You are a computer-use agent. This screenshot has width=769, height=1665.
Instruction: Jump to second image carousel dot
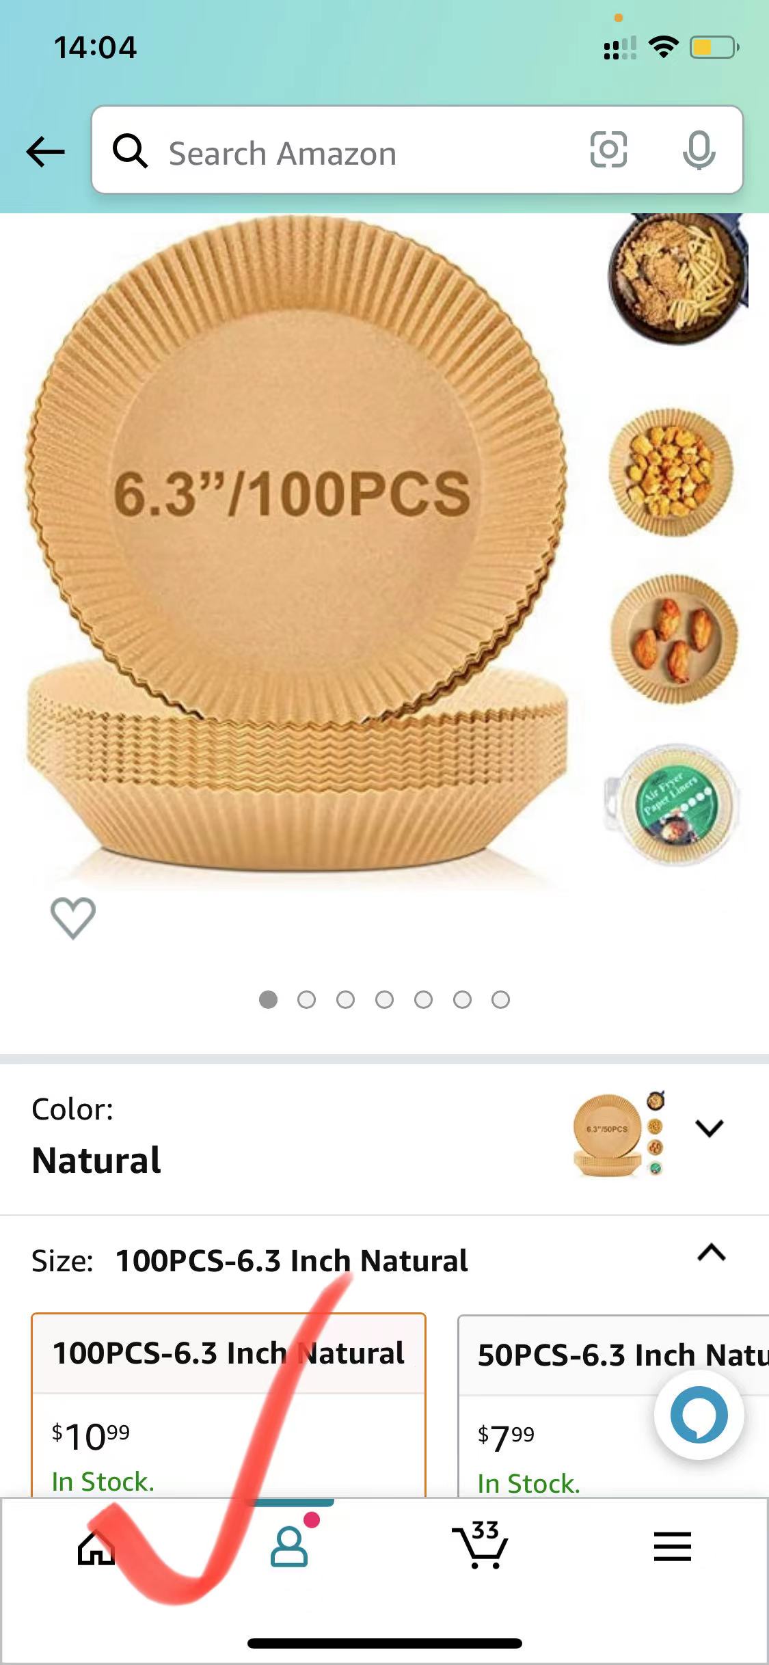point(307,1000)
